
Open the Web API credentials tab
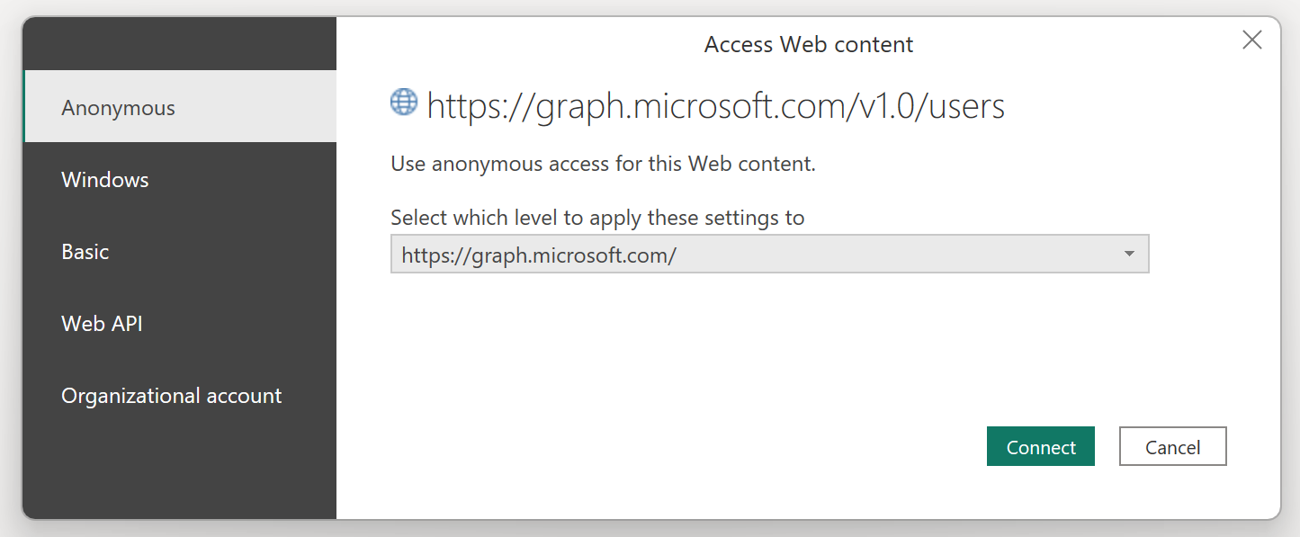tap(180, 324)
